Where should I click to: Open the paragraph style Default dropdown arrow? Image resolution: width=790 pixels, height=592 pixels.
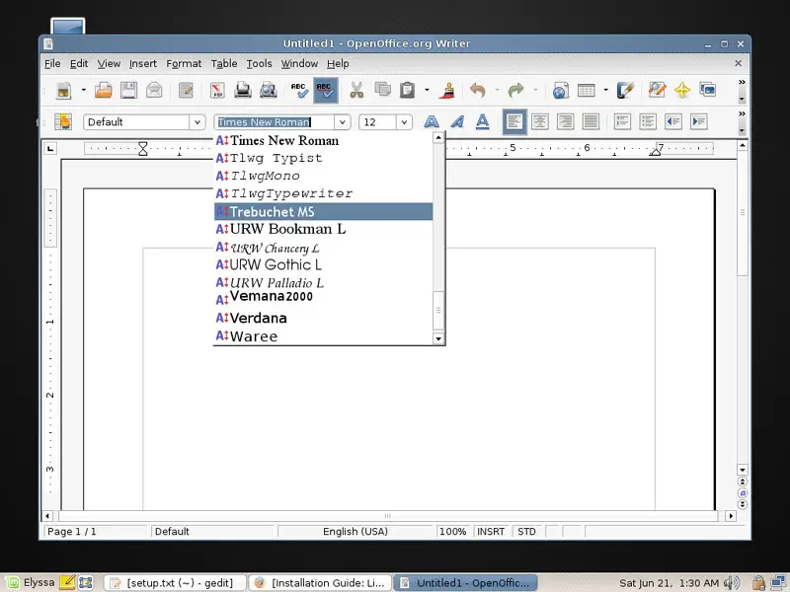click(x=197, y=122)
